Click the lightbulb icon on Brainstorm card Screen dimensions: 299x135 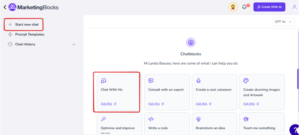click(x=198, y=119)
